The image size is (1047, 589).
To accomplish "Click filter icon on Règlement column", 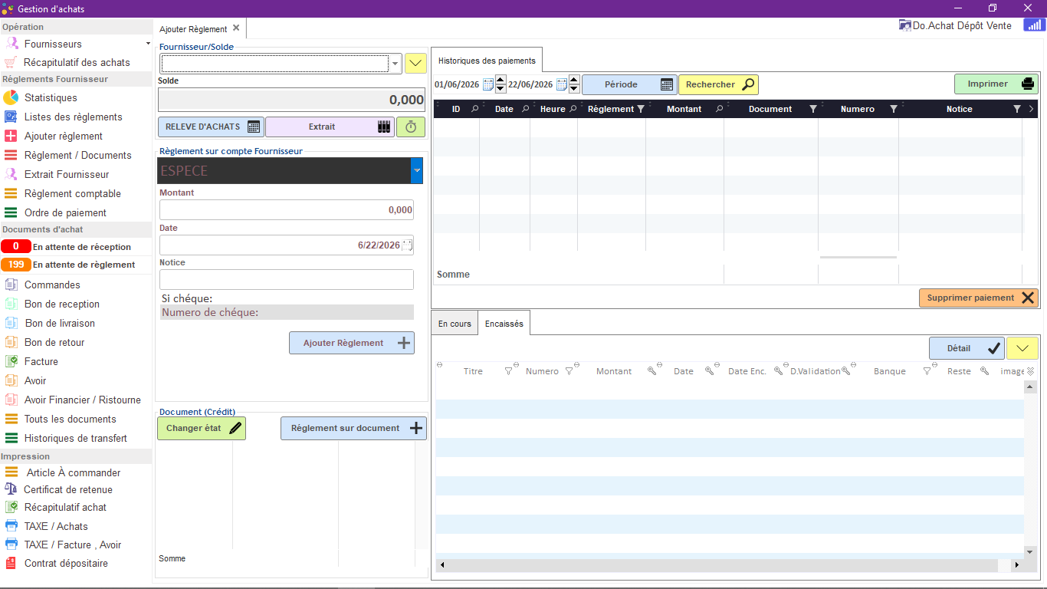I will 641,109.
